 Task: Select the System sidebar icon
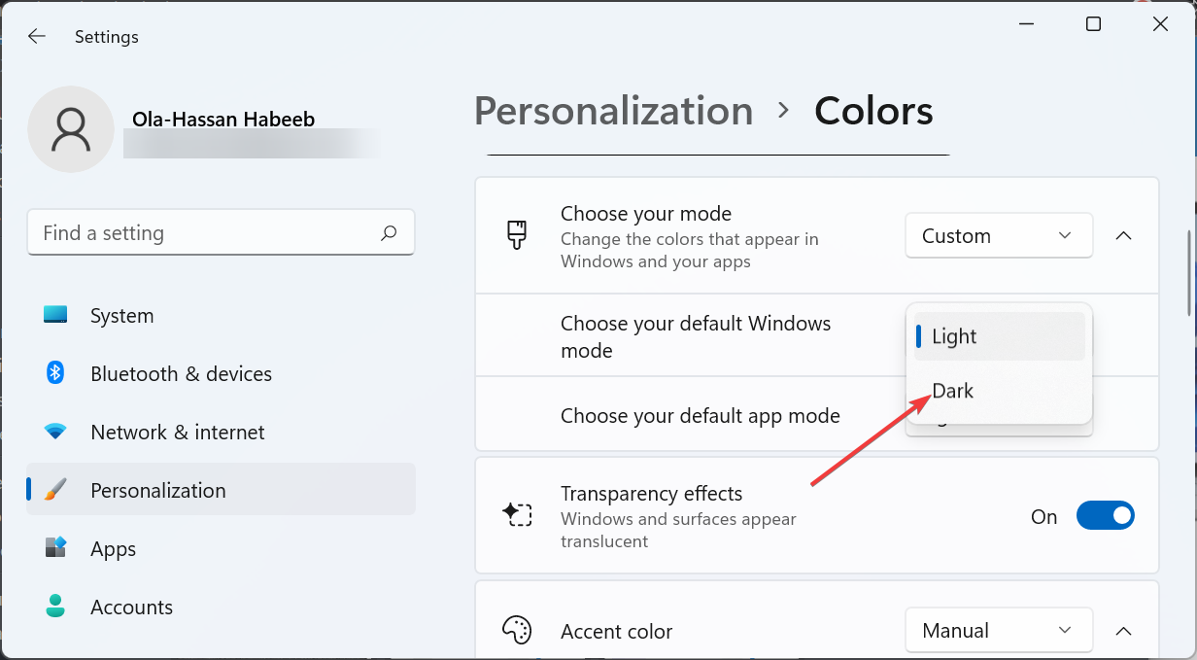point(55,315)
